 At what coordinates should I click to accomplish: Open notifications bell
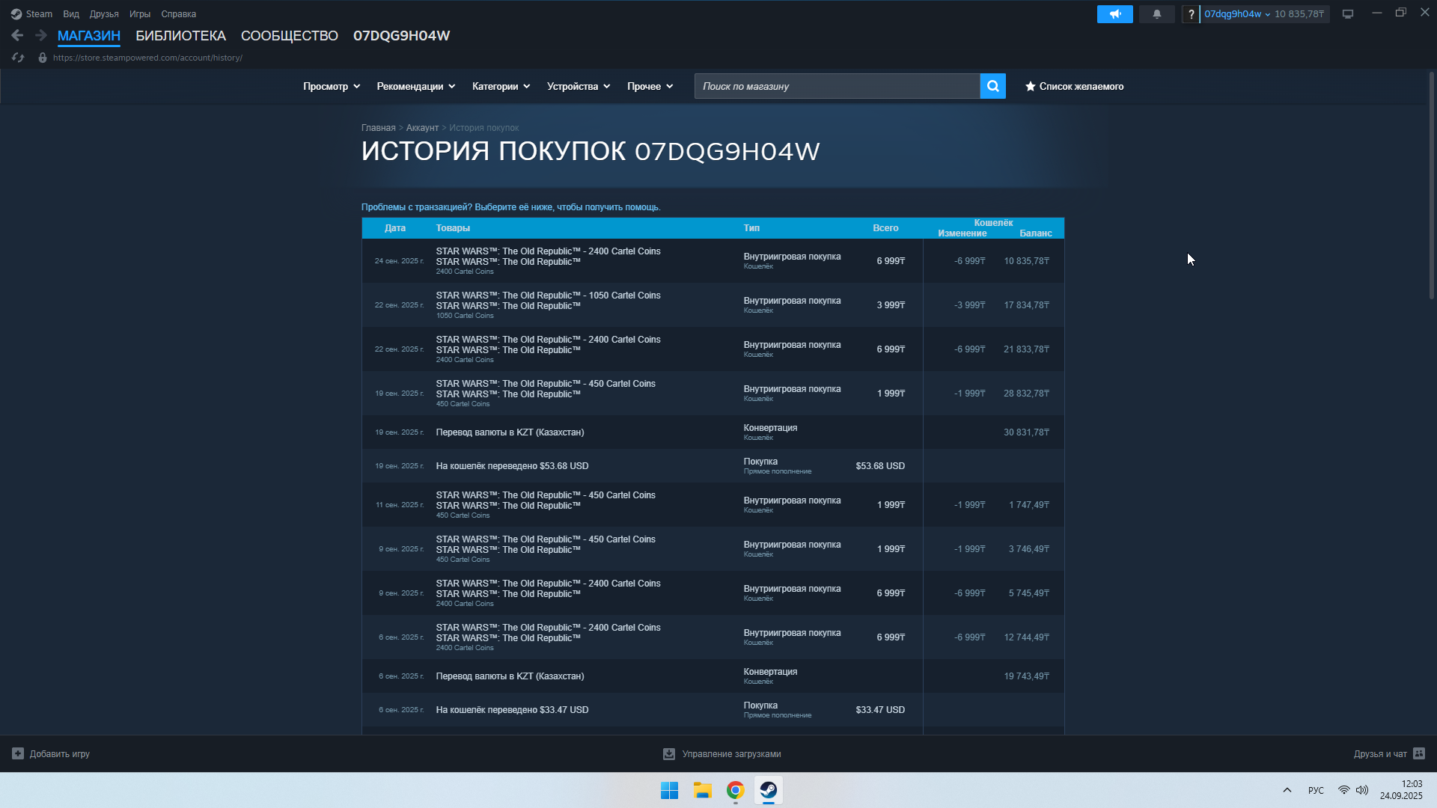point(1156,14)
